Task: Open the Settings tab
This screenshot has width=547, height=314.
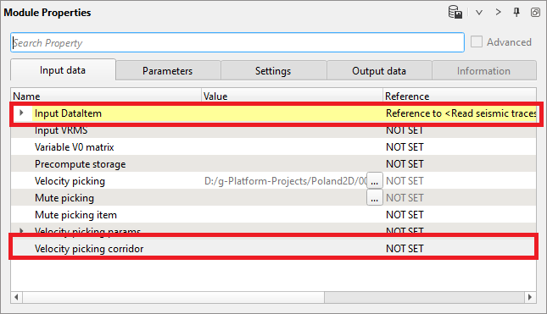Action: [x=273, y=70]
